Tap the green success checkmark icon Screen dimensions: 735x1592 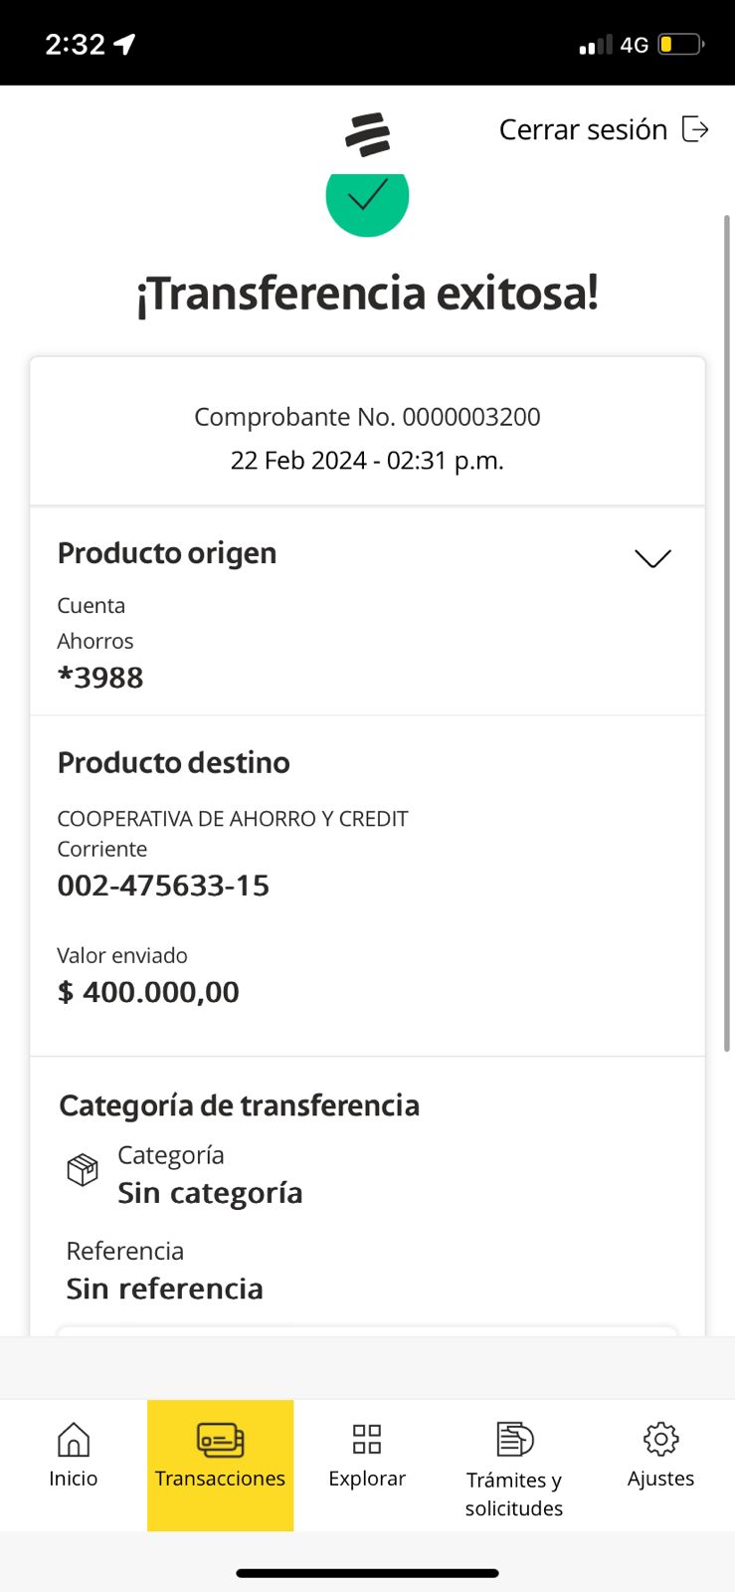point(367,198)
